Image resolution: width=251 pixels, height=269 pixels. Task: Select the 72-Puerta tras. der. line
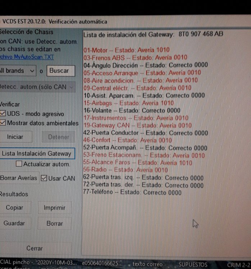coord(143,185)
